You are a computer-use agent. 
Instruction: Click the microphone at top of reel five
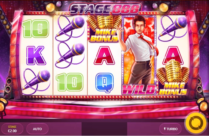point(173,28)
